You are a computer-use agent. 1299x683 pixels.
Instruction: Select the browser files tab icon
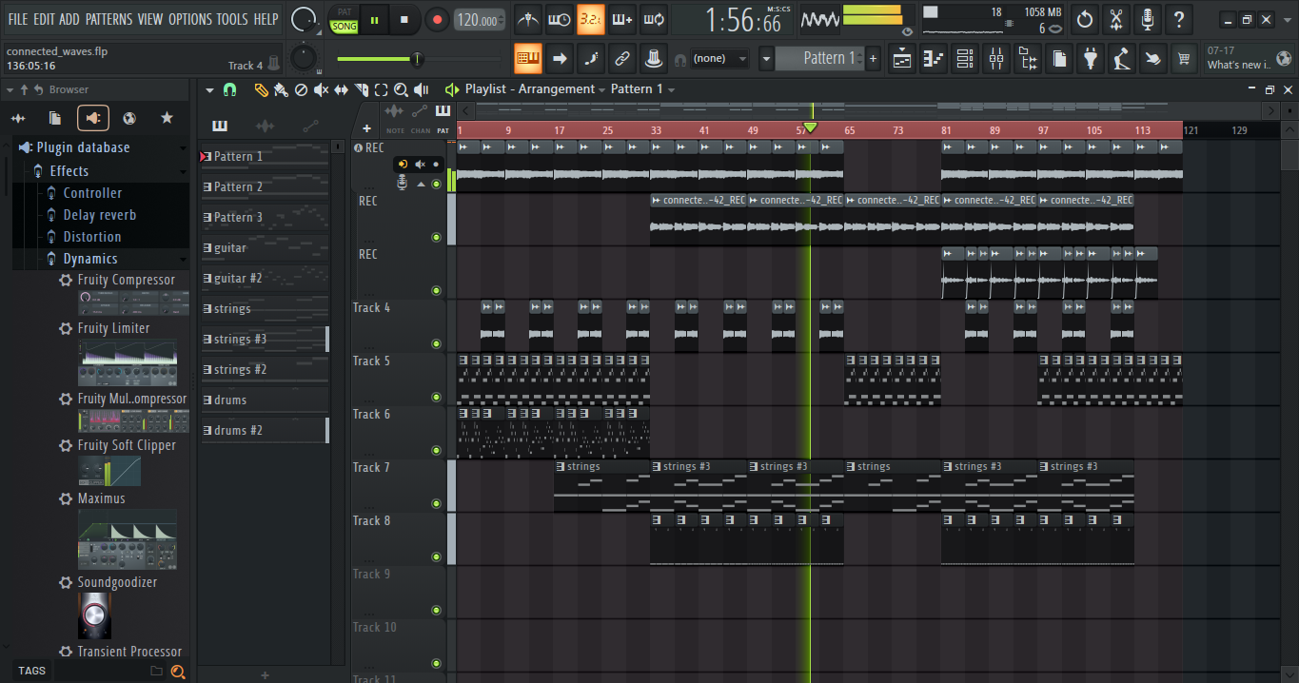(55, 118)
